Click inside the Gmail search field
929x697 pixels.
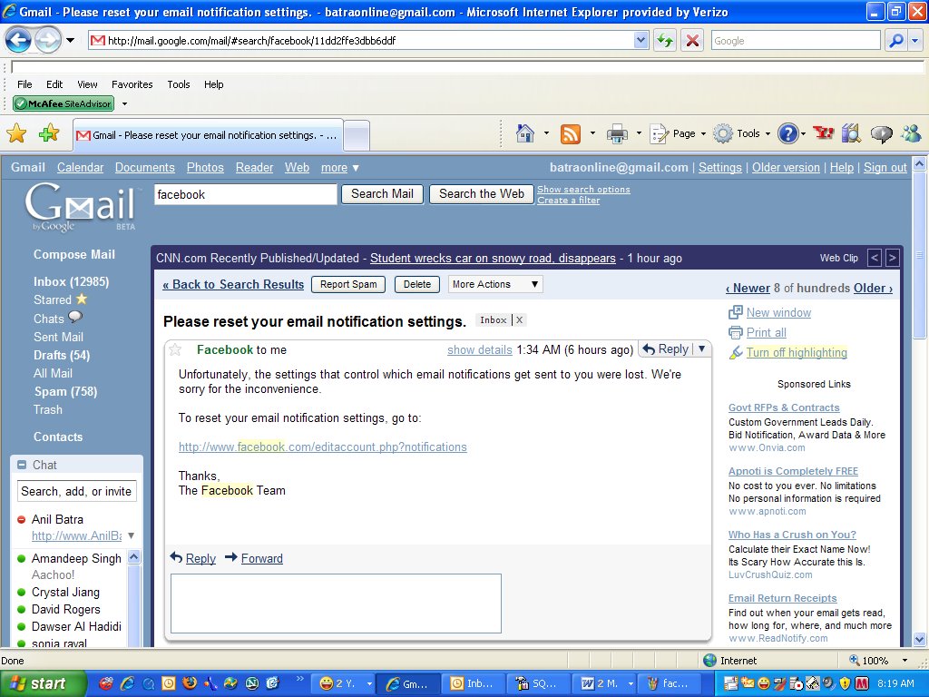[x=245, y=194]
